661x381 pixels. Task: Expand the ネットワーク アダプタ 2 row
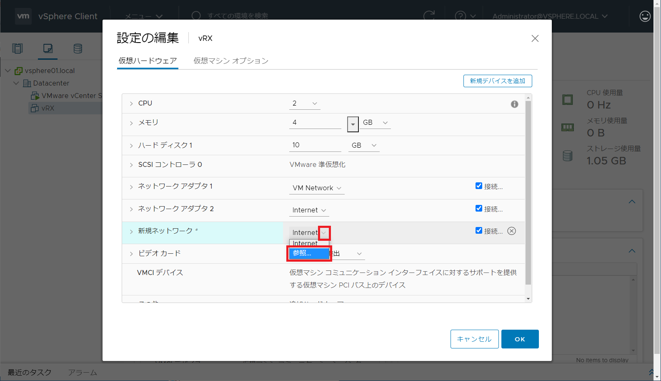pos(131,209)
